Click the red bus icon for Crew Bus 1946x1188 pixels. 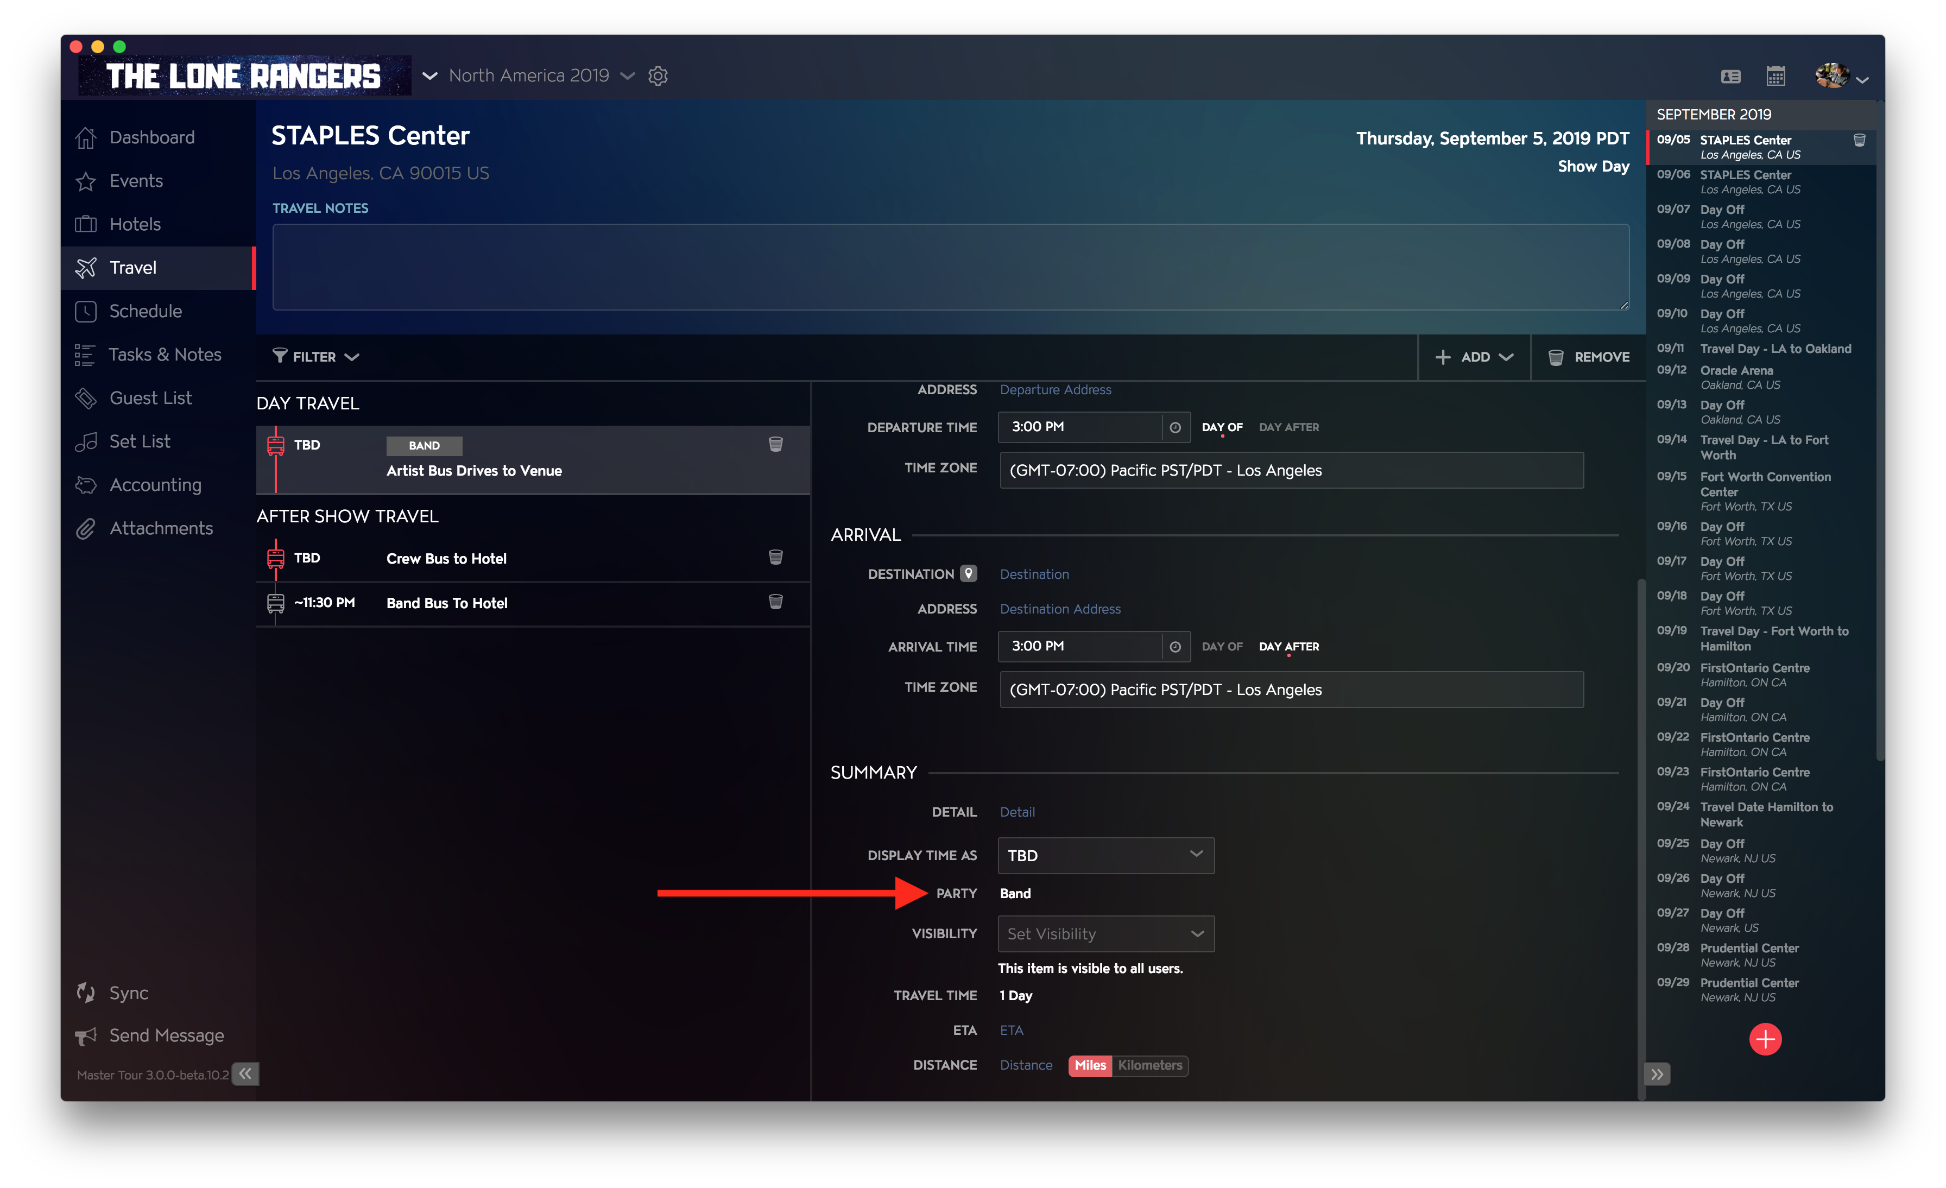275,559
